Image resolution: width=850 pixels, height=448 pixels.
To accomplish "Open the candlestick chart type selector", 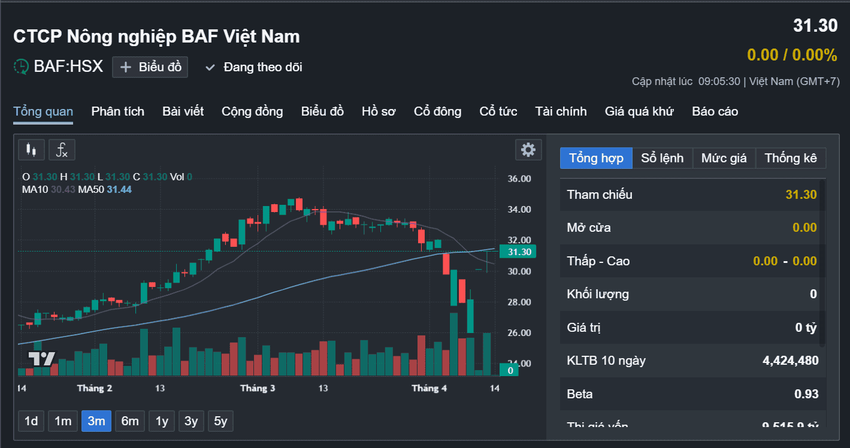I will (x=31, y=150).
